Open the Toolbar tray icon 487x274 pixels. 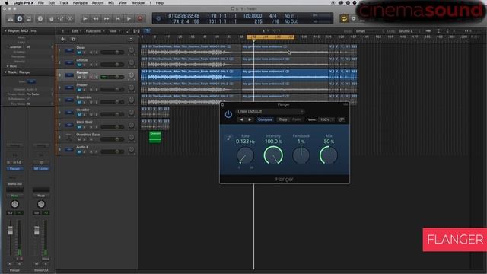29,18
